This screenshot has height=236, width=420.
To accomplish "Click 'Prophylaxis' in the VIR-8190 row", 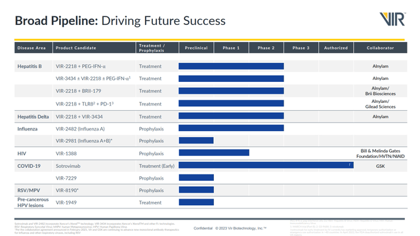I will click(x=152, y=191).
